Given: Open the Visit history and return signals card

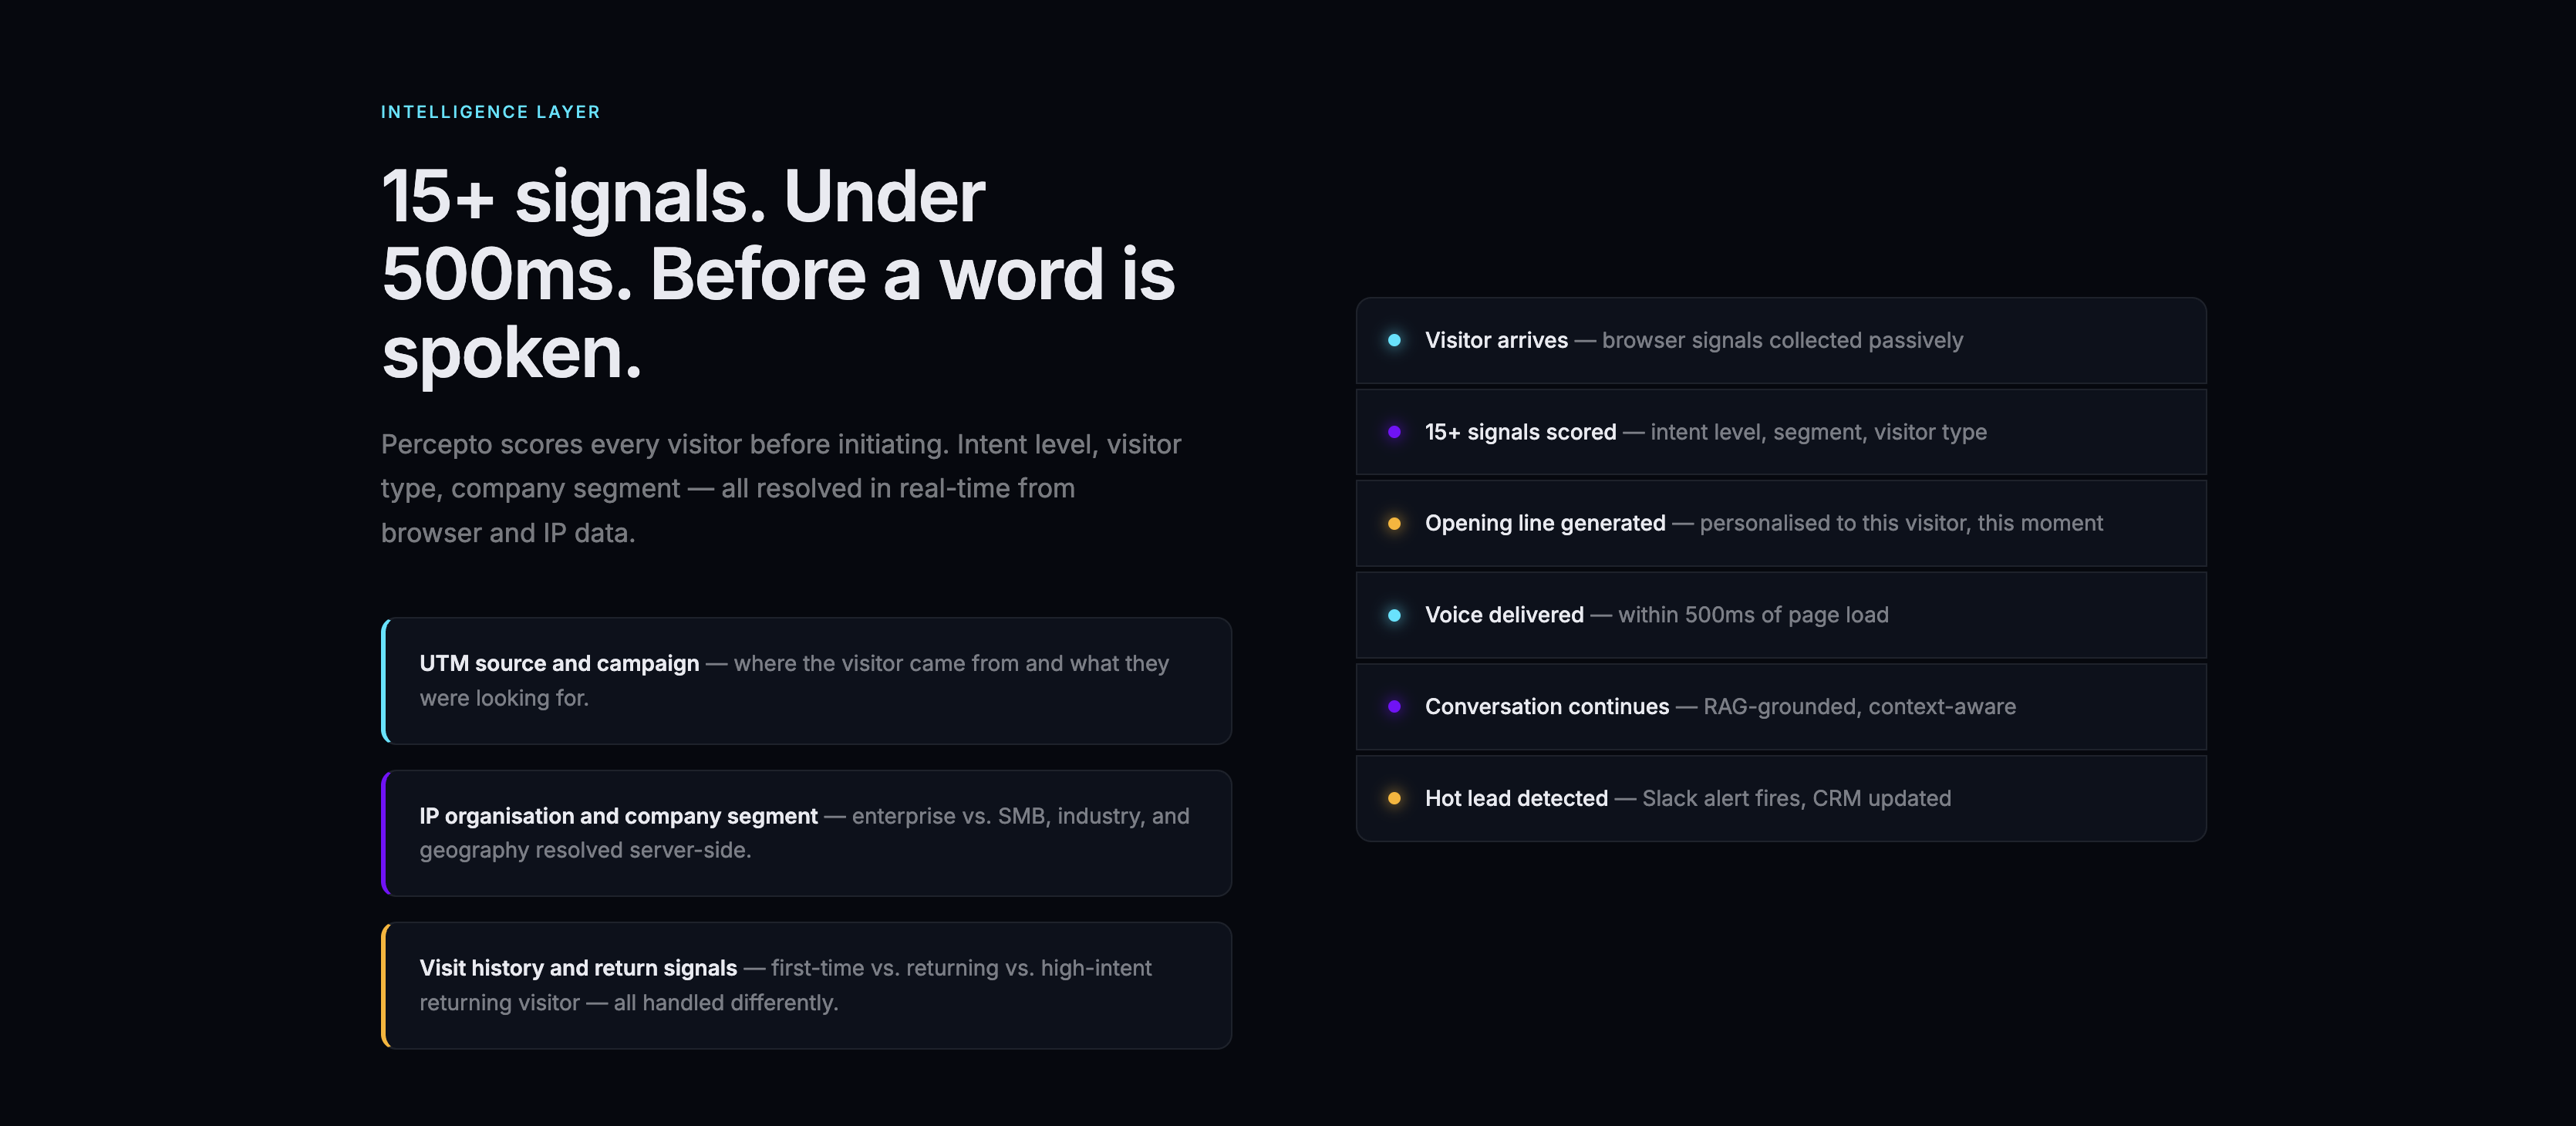Looking at the screenshot, I should pos(806,985).
